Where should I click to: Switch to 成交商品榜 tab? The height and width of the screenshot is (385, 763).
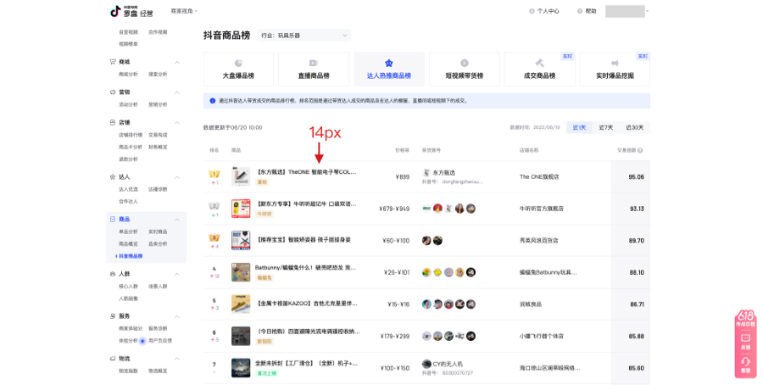[540, 70]
